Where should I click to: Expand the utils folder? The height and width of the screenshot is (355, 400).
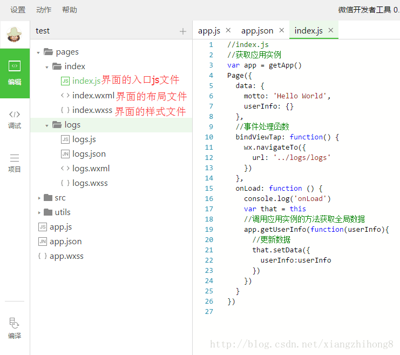39,213
